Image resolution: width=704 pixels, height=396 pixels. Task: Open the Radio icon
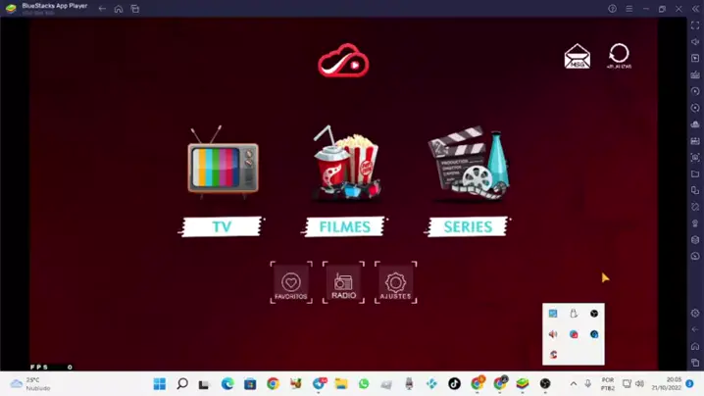(x=343, y=283)
